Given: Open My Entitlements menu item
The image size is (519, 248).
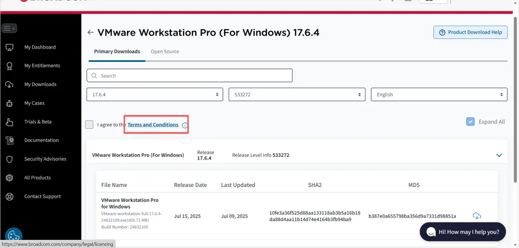Looking at the screenshot, I should [x=42, y=66].
